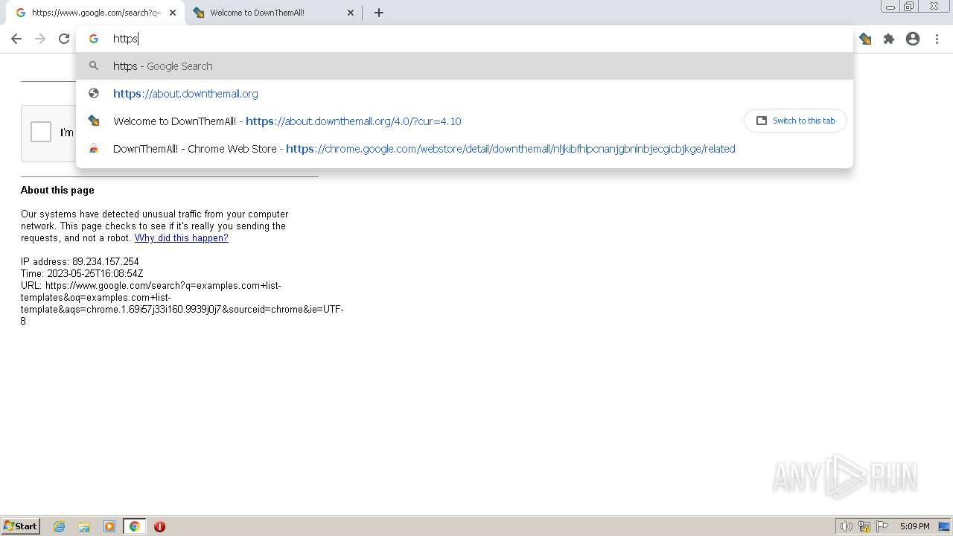The width and height of the screenshot is (953, 536).
Task: Click the Chrome Web Store suggestion icon
Action: [x=94, y=149]
